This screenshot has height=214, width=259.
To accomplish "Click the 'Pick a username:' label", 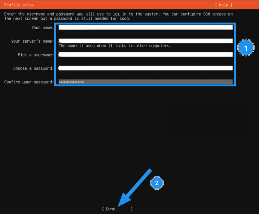I will click(36, 55).
